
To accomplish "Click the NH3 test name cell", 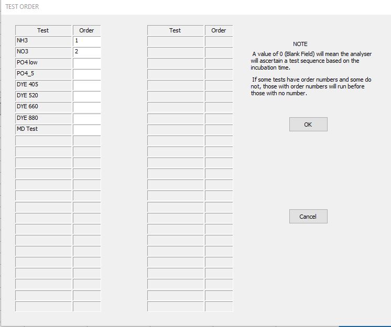I will click(43, 41).
